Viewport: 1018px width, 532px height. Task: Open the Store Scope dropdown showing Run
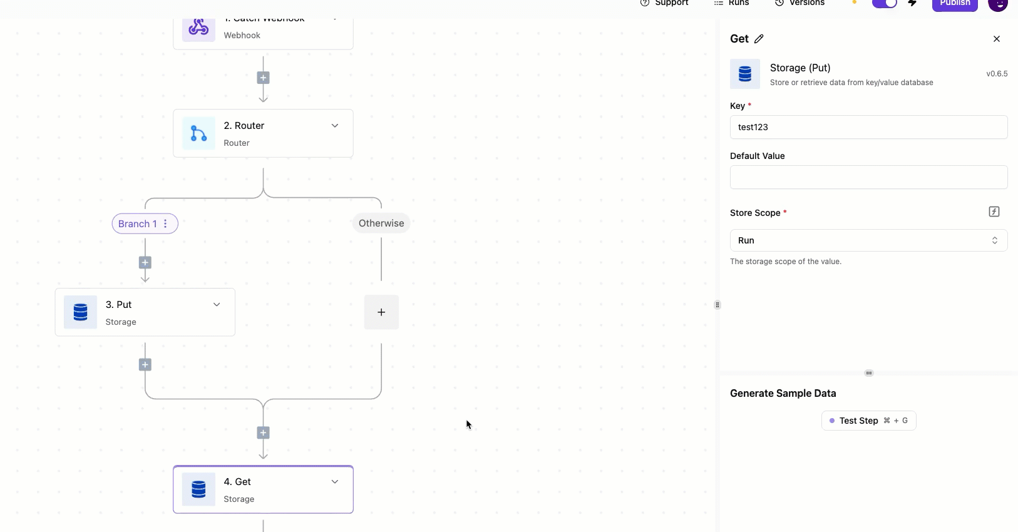pos(868,240)
